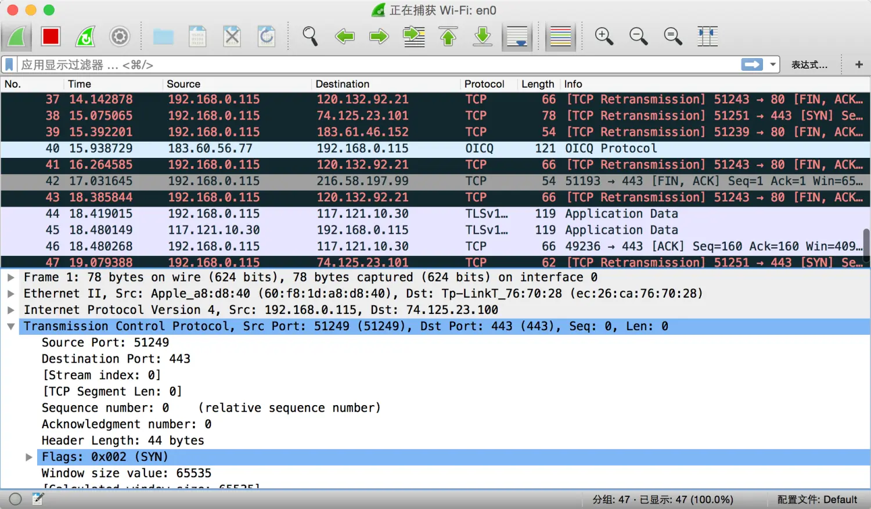Image resolution: width=871 pixels, height=509 pixels.
Task: Jump to the last packet
Action: click(483, 37)
